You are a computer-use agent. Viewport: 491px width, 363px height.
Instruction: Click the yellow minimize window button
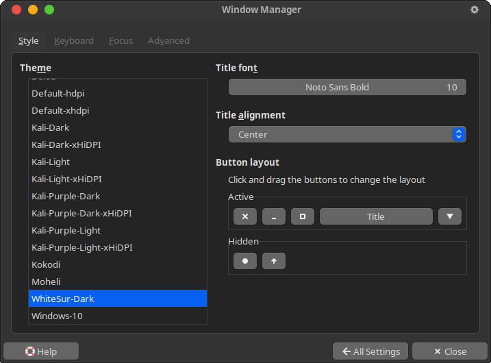pos(33,10)
